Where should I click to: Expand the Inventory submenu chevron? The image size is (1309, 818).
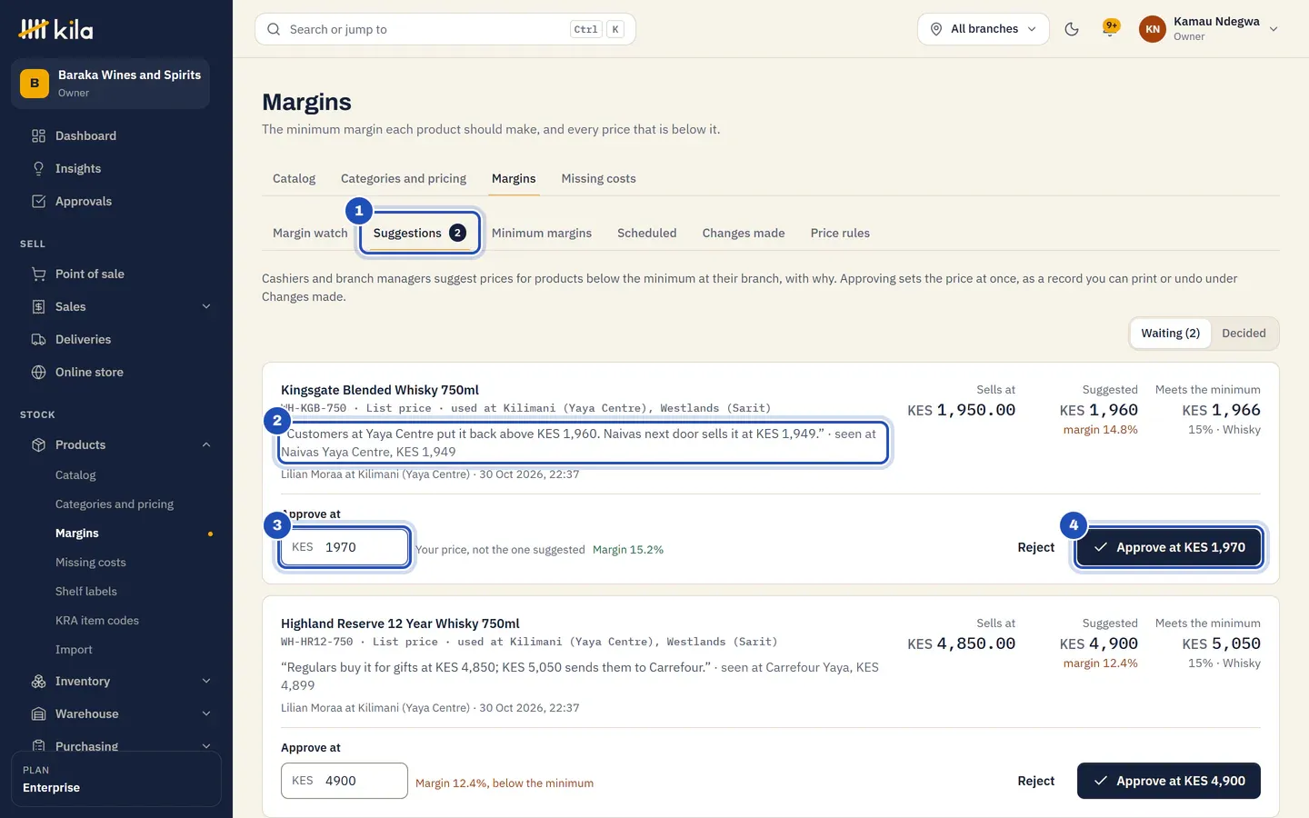tap(206, 682)
